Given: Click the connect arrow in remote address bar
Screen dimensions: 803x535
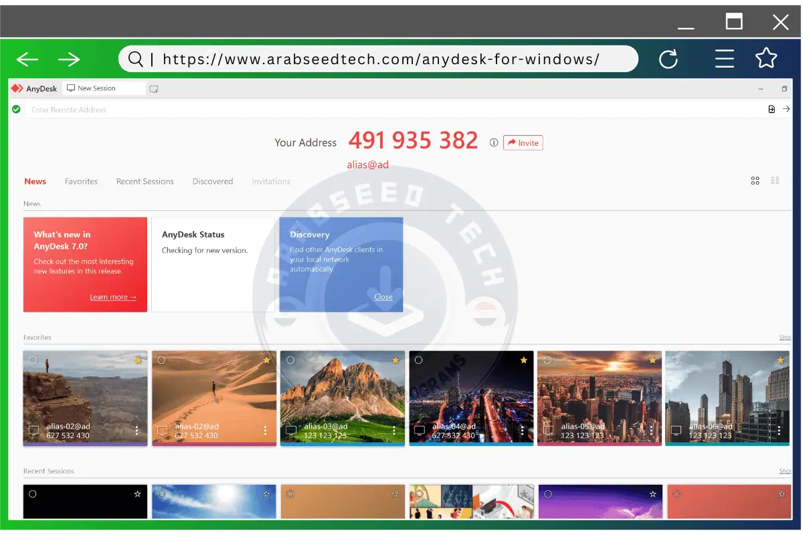Looking at the screenshot, I should pos(786,108).
